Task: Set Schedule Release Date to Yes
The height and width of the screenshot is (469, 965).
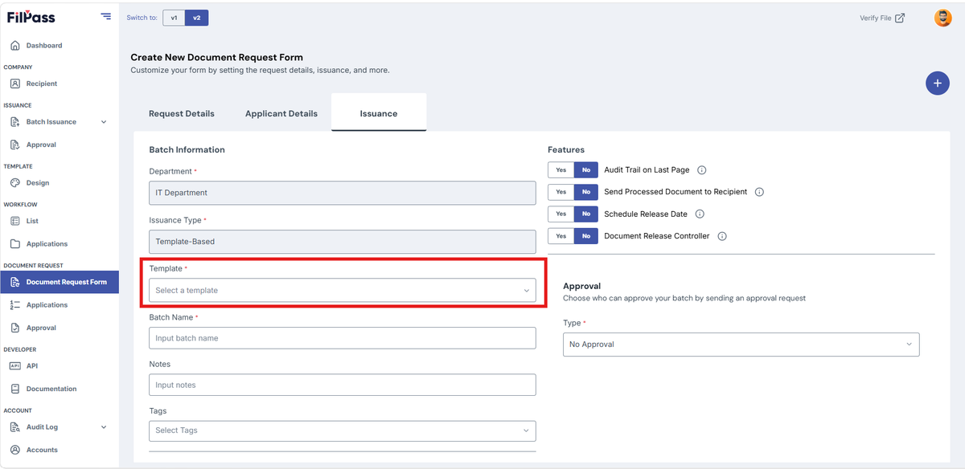Action: (561, 214)
